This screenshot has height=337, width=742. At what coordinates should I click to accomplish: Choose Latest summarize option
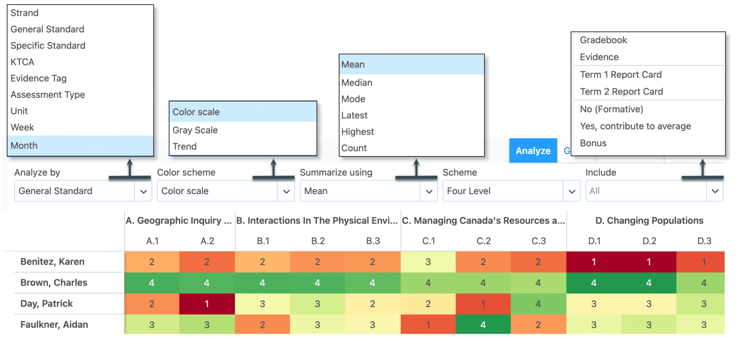click(354, 115)
